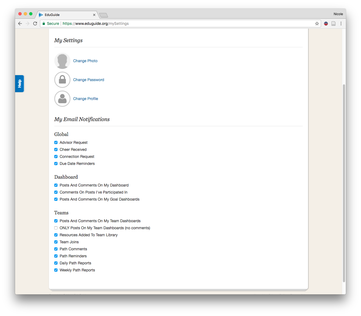
Task: Toggle Path Reminders checkbox
Action: tap(56, 256)
